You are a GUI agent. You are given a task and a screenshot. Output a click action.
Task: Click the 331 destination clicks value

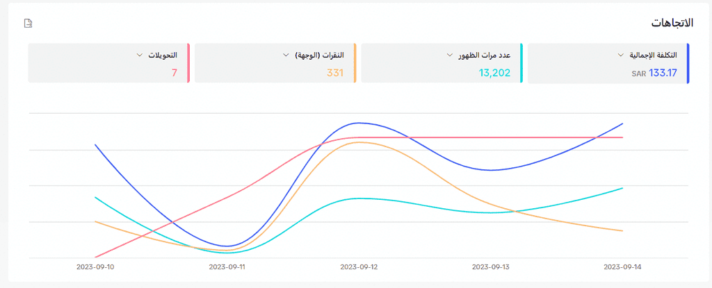tap(335, 72)
